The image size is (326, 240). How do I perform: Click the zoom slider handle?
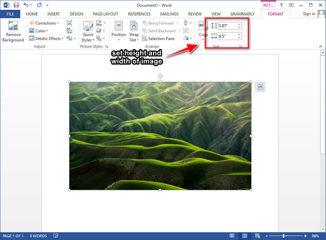coord(284,236)
